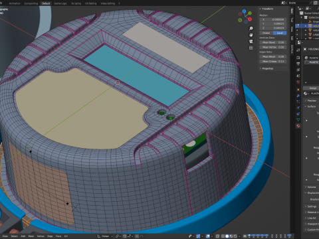Open the Tool vertical tab in the sidebar
319x239 pixels.
point(292,20)
